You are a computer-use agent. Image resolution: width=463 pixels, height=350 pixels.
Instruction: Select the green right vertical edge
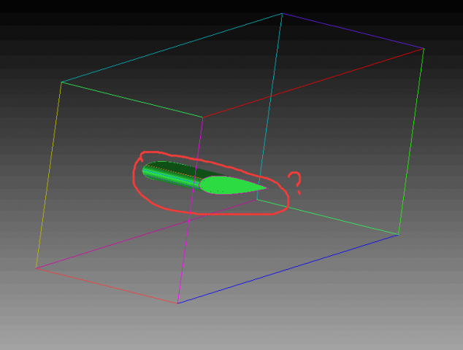pos(411,141)
